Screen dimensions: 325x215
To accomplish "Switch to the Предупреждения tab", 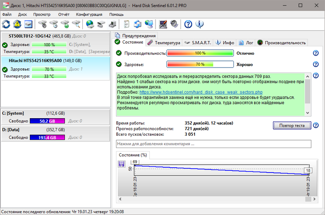I will coord(135,35).
